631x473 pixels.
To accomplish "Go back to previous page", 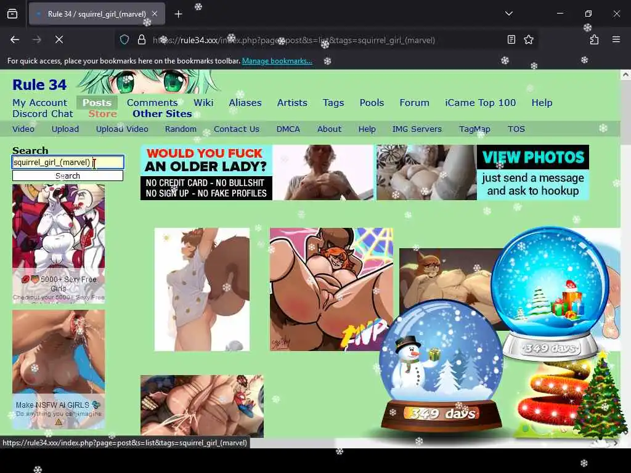I will (15, 39).
